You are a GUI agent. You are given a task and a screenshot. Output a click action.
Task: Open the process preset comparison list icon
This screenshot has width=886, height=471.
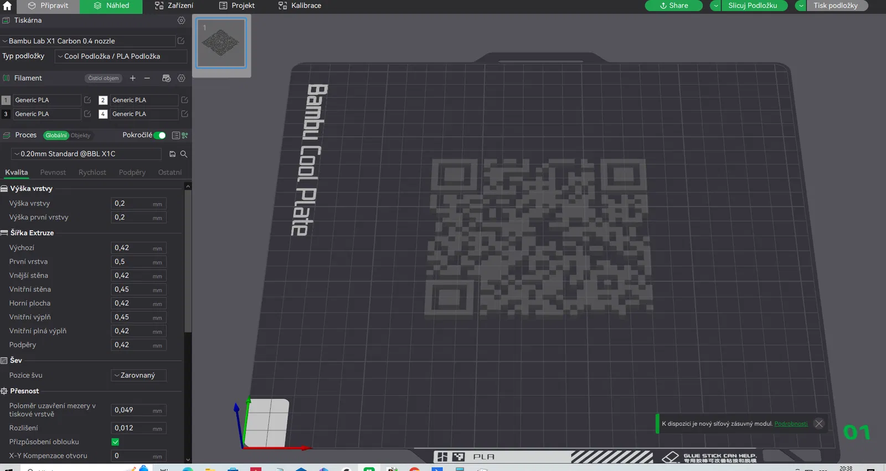pos(176,136)
